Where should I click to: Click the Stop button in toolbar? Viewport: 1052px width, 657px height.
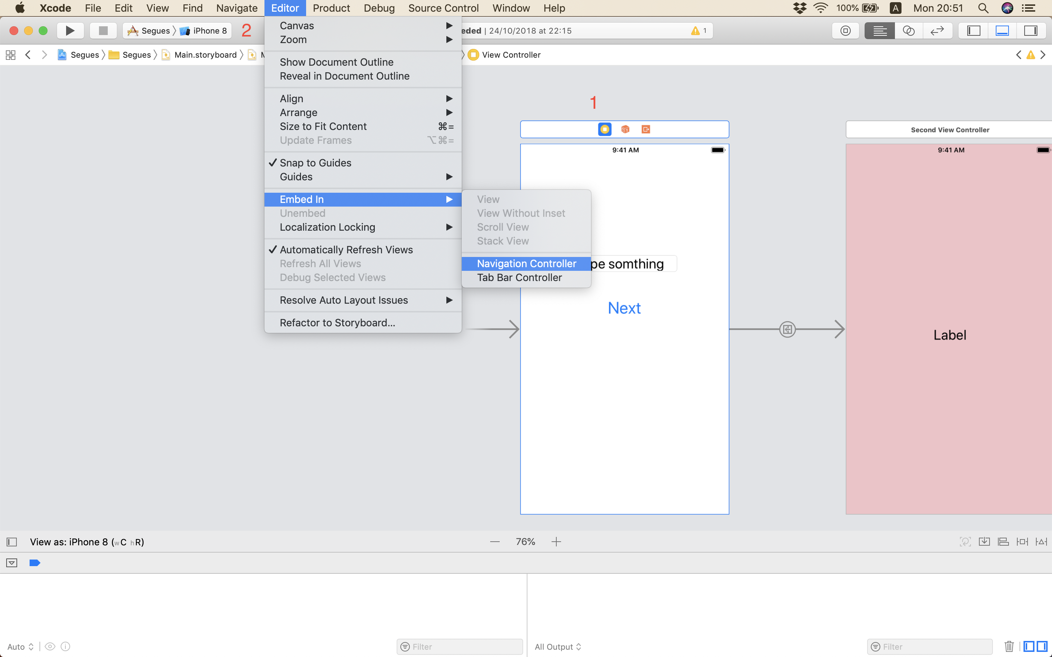[103, 30]
